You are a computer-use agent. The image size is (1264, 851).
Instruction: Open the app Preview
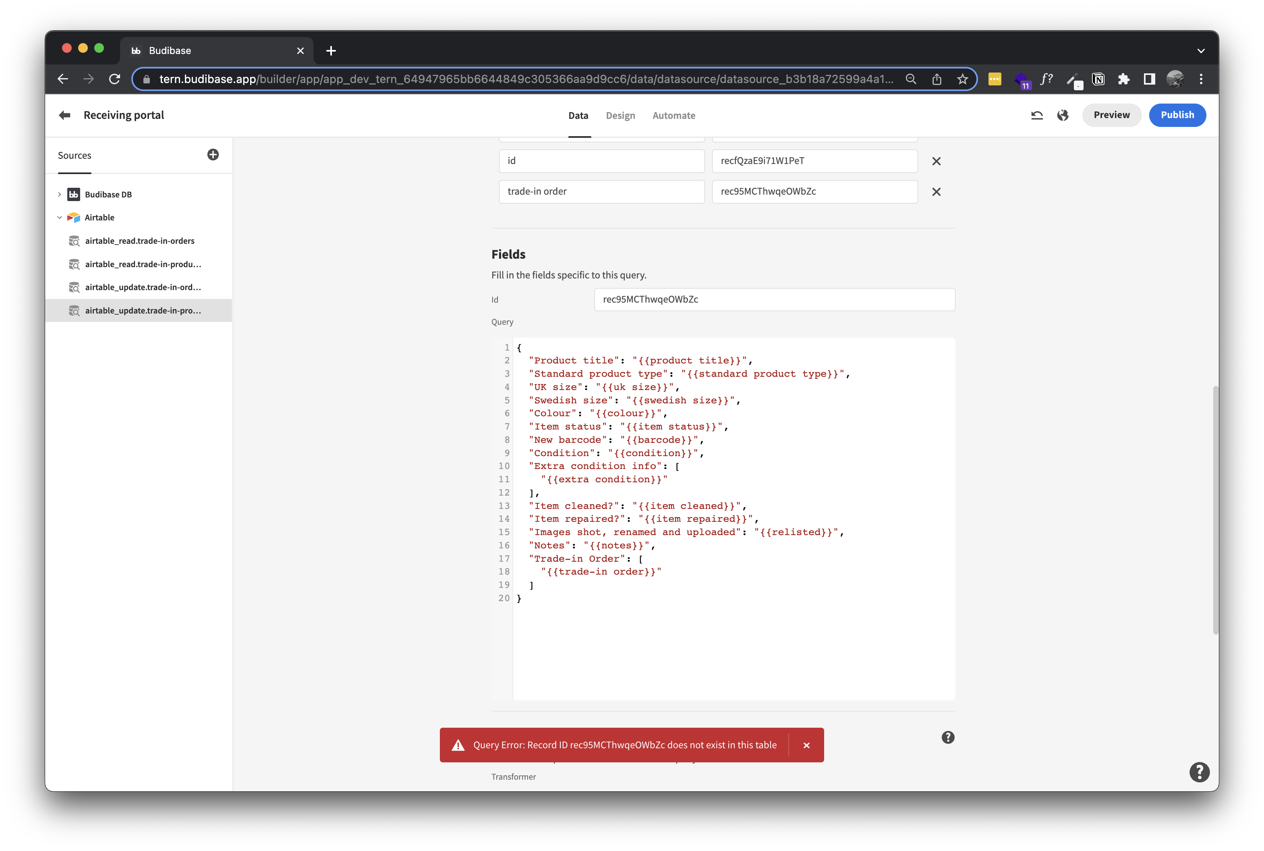(x=1111, y=114)
